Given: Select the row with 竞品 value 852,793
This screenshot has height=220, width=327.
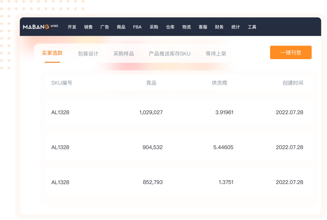Looking at the screenshot, I should 178,182.
